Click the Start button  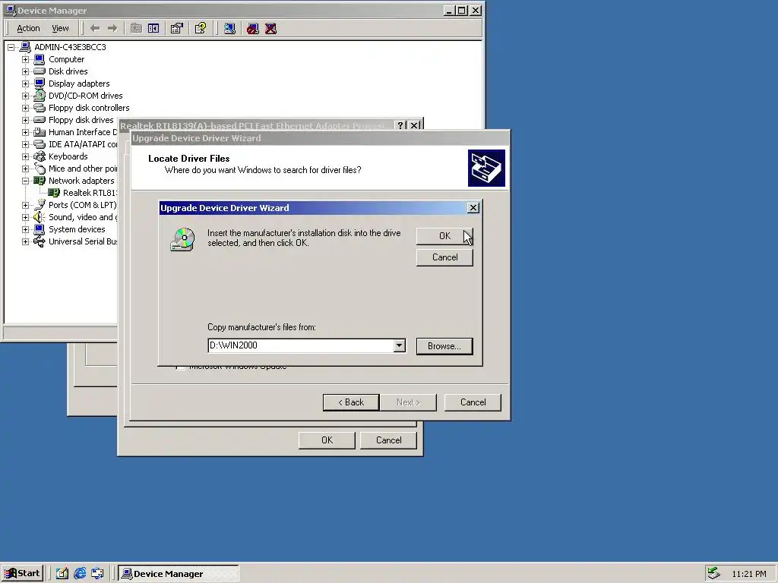(22, 574)
